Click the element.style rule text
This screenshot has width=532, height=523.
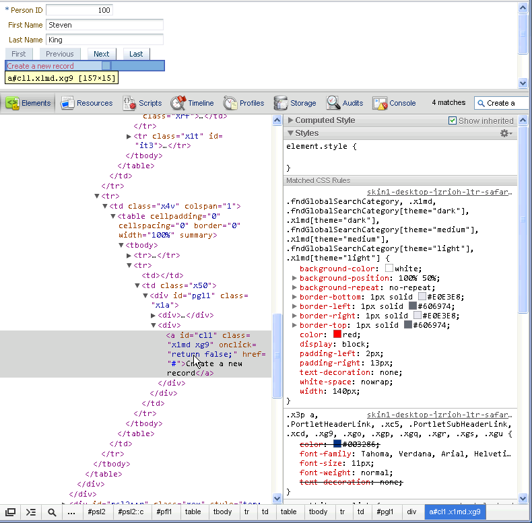click(321, 147)
